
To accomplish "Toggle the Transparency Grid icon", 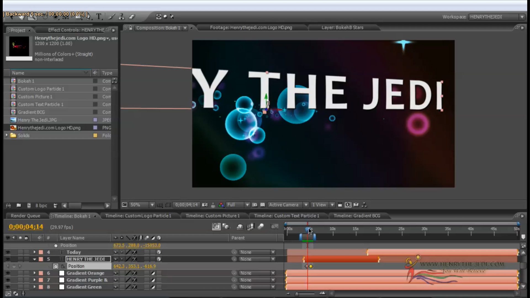I will pyautogui.click(x=263, y=205).
